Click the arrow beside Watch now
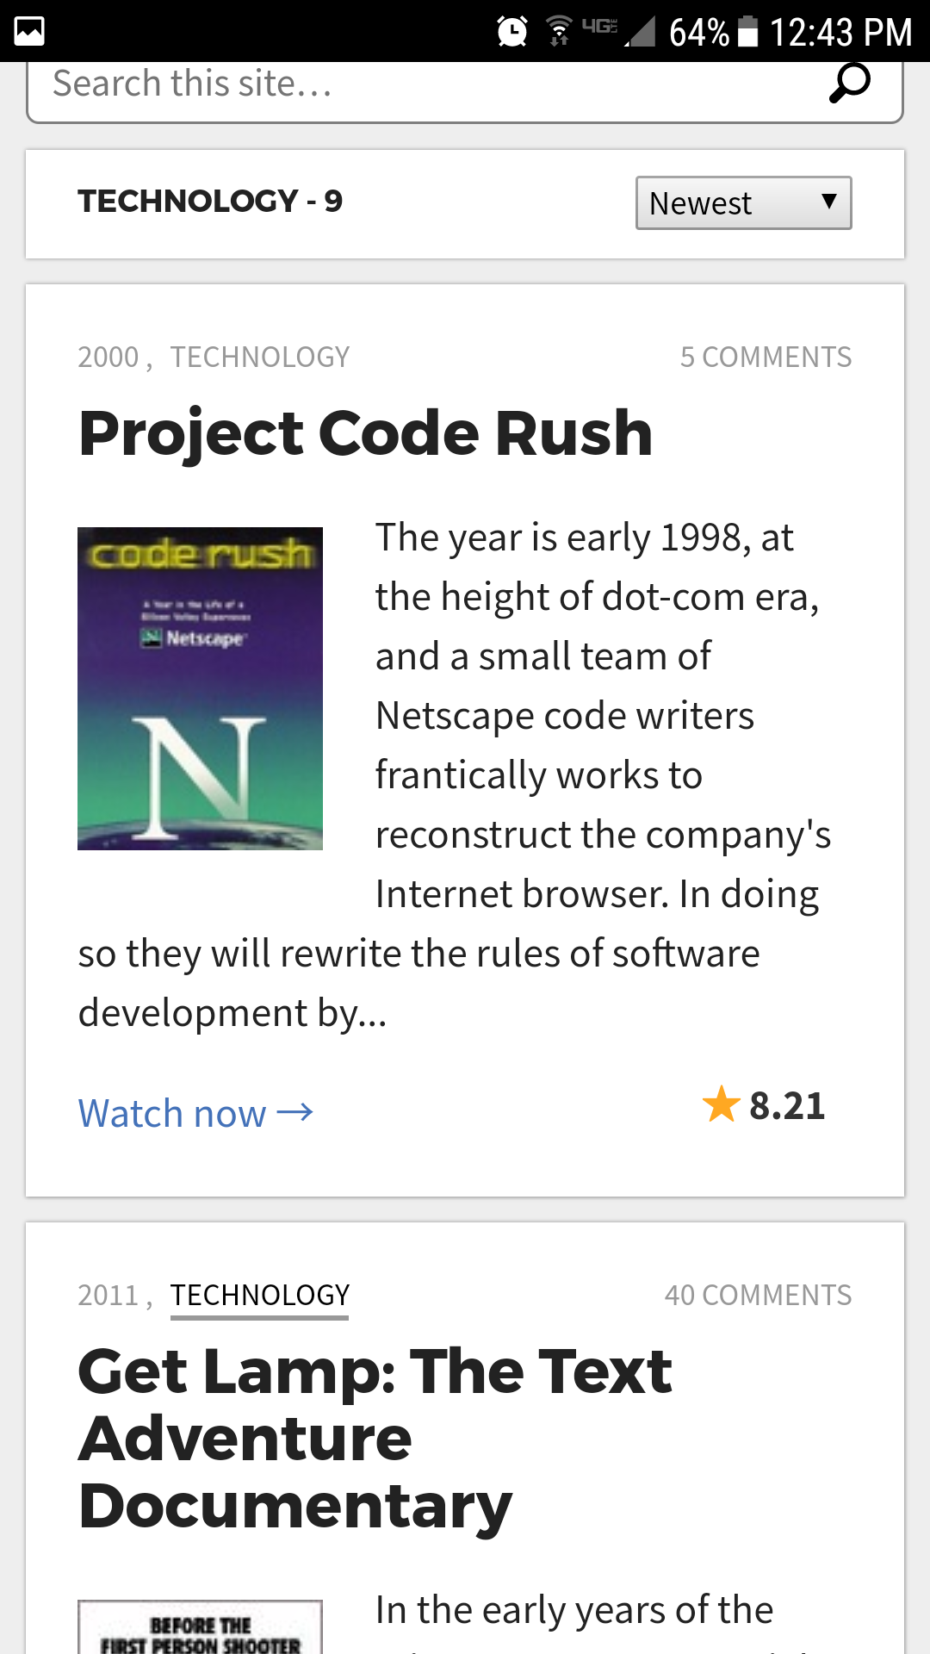 pos(294,1113)
